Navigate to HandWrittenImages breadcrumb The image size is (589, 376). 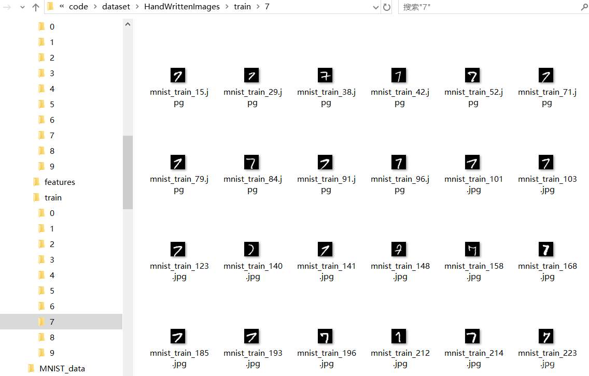182,6
